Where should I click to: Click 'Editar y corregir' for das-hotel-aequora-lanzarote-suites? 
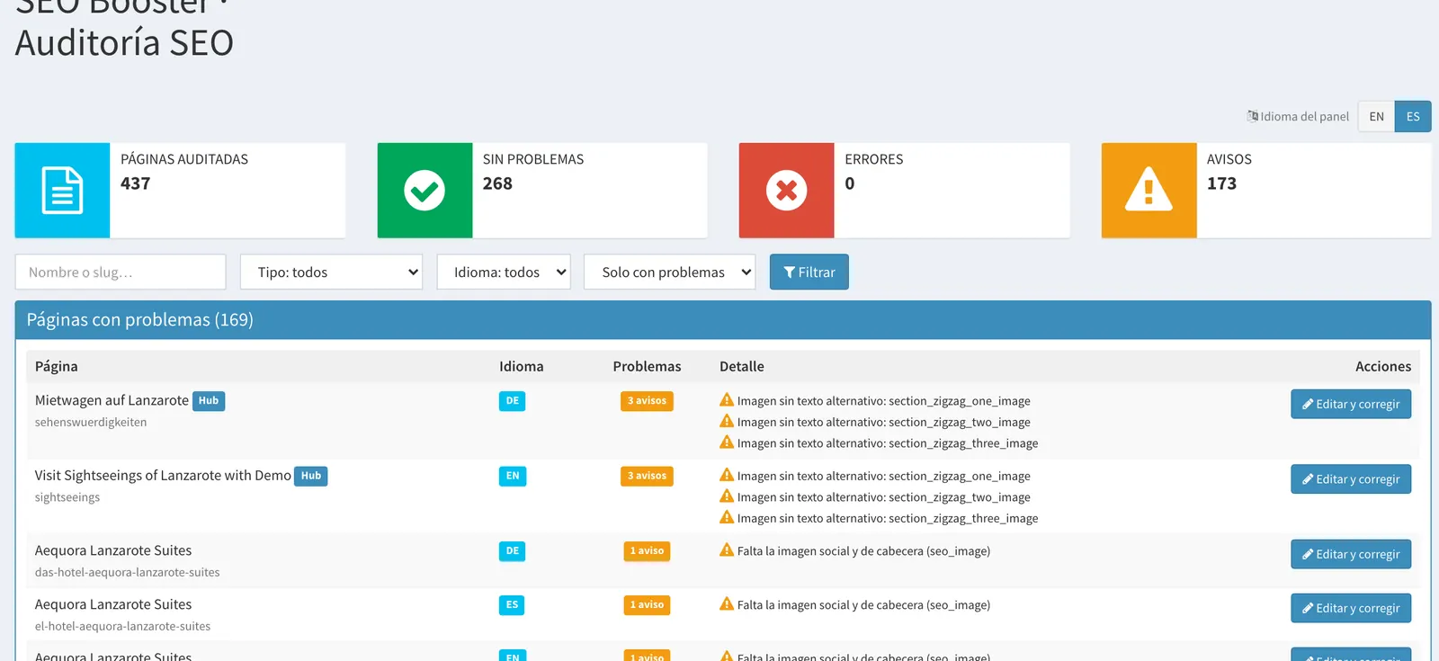pyautogui.click(x=1351, y=554)
